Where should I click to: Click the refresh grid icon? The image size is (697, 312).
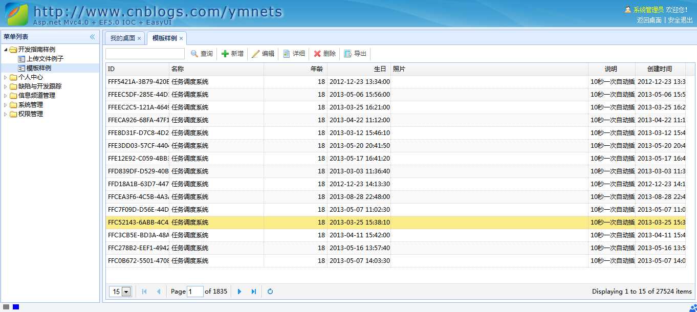(270, 292)
